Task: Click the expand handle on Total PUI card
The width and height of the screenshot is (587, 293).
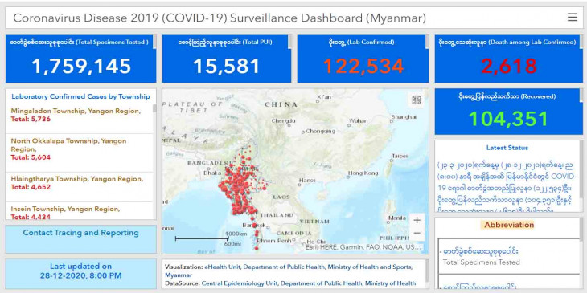Action: click(x=289, y=42)
